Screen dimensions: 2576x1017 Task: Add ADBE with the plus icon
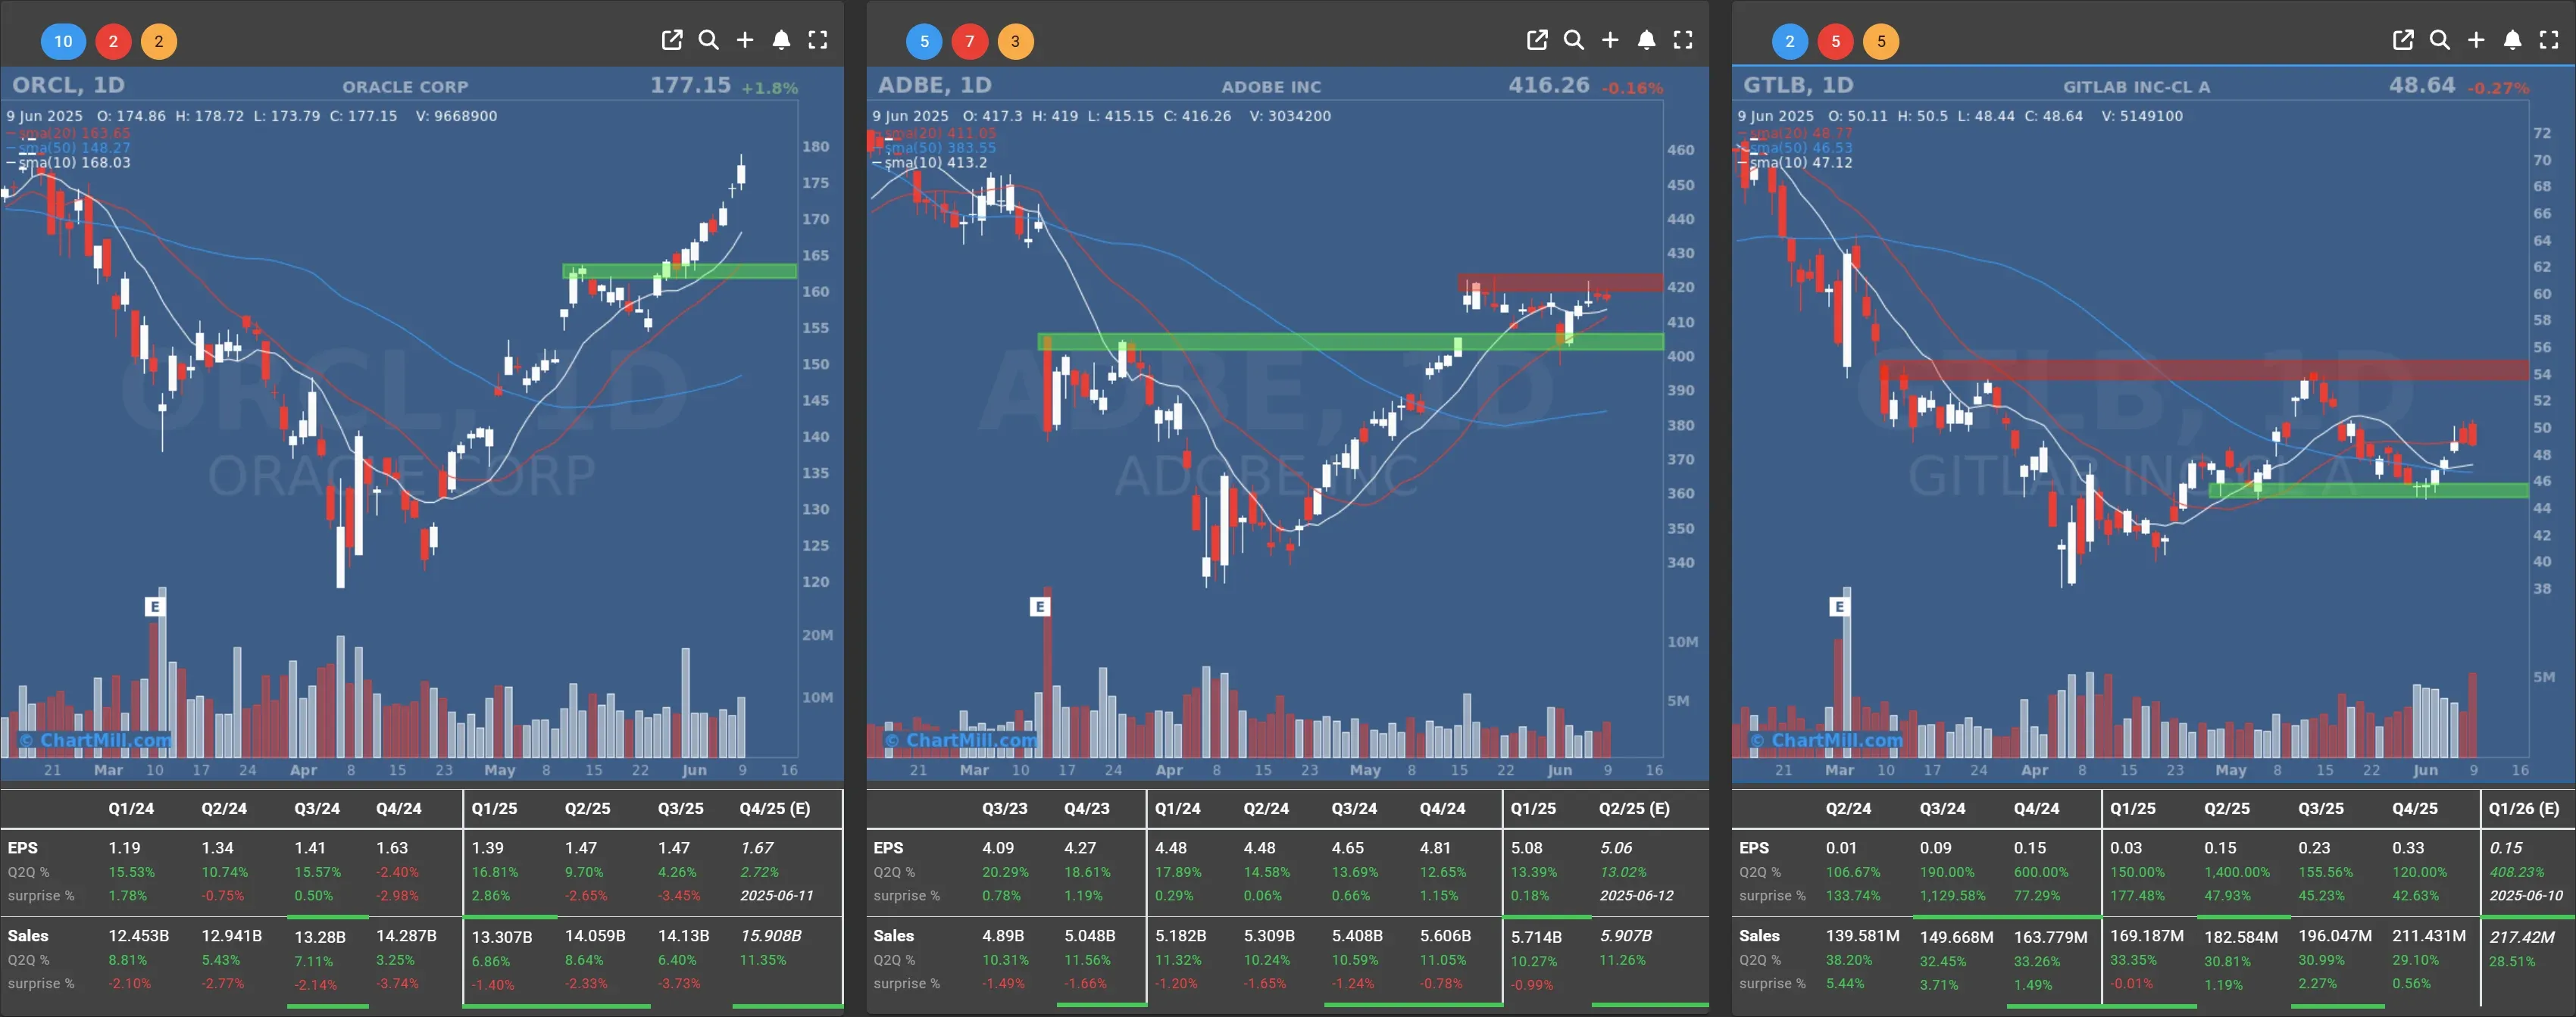[x=1610, y=40]
